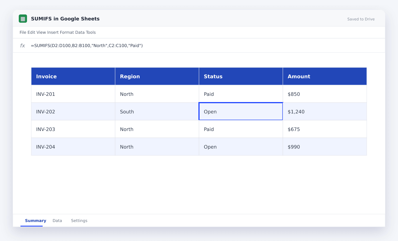Viewport: 398px width, 241px height.
Task: Select the INV-202 cell
Action: click(x=73, y=111)
